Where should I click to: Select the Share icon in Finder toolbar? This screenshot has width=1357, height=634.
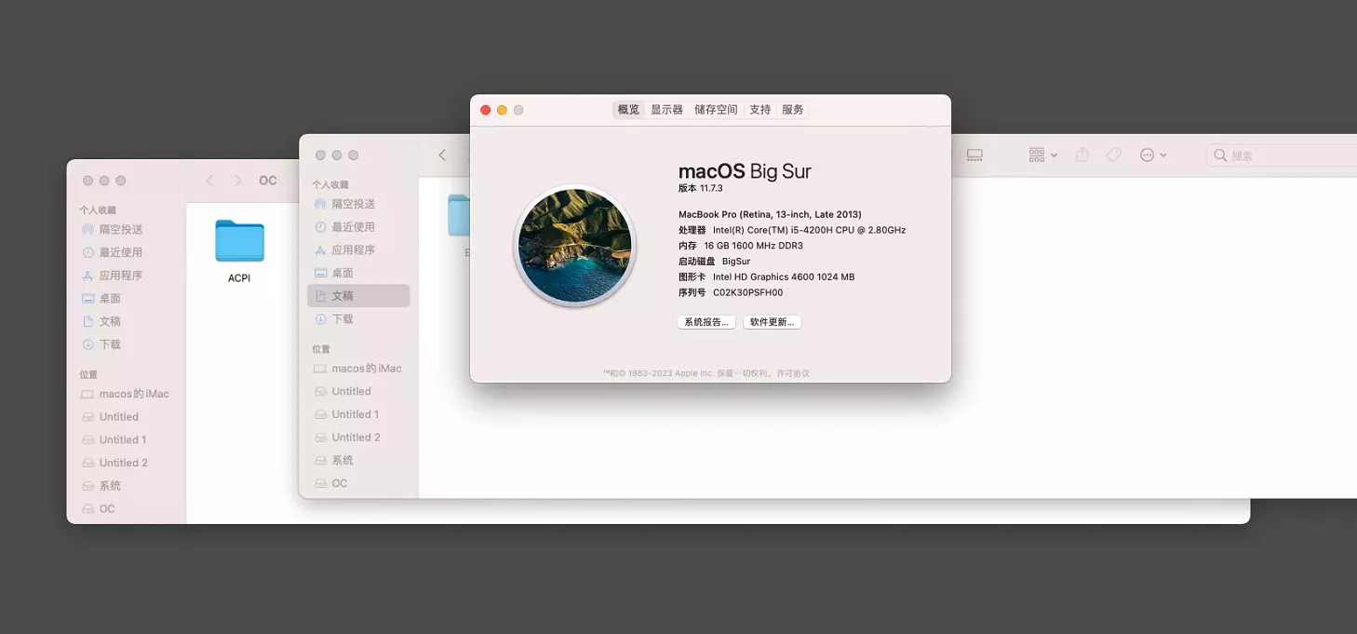pyautogui.click(x=1081, y=155)
